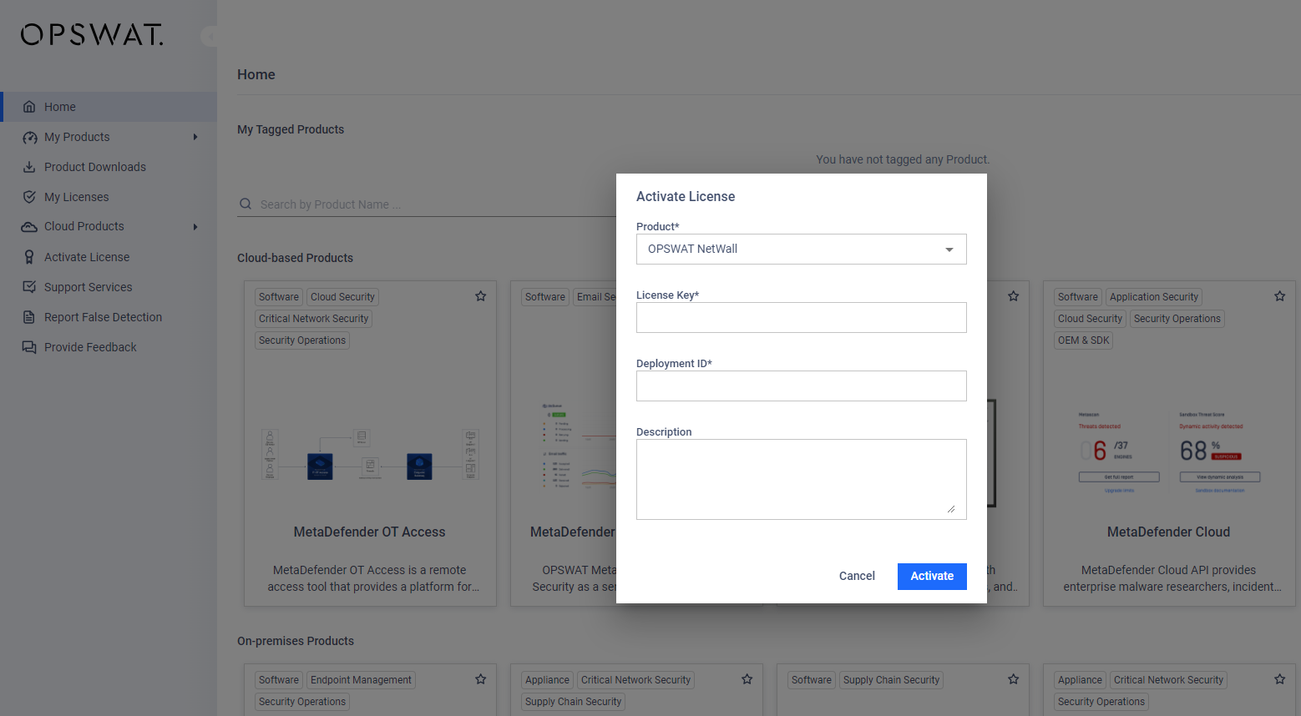Collapse the sidebar with the arrow toggle

click(210, 36)
